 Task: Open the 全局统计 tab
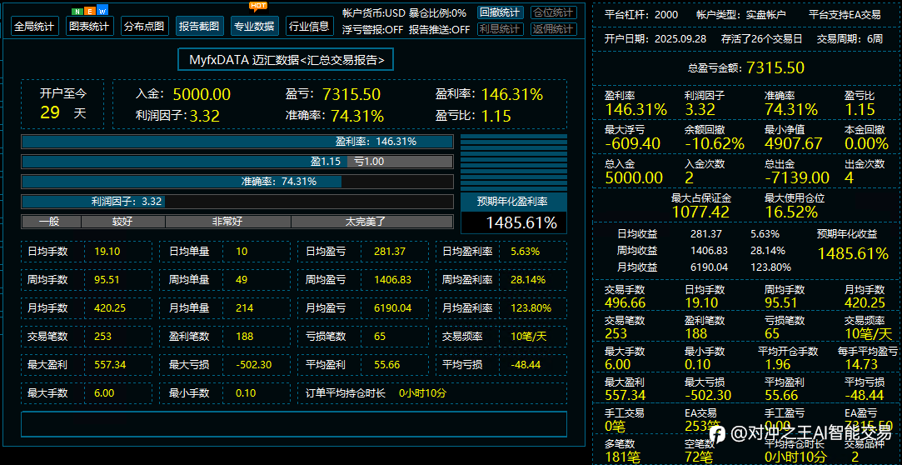(34, 26)
